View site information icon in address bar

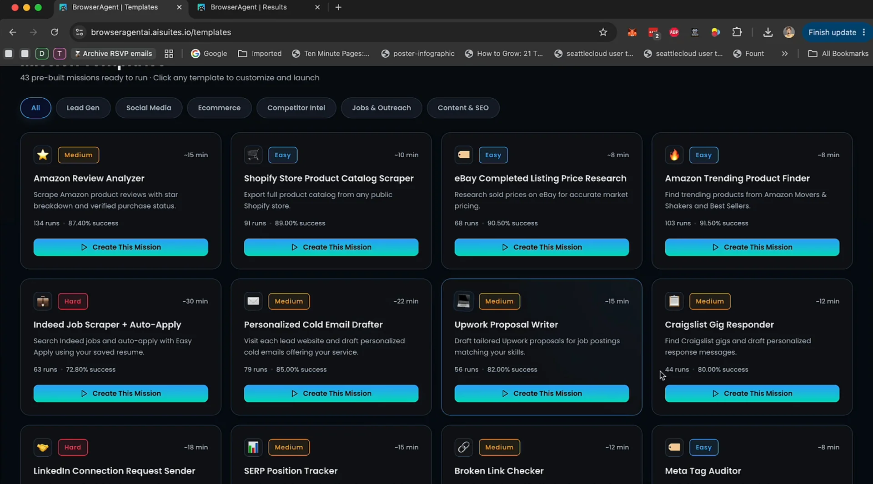pos(79,32)
